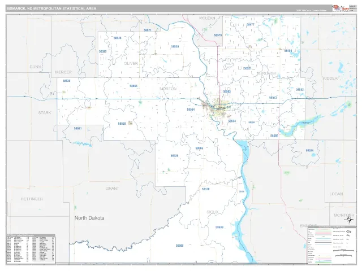Click ZIP code 58494
The width and height of the screenshot is (362, 271).
coord(288,51)
